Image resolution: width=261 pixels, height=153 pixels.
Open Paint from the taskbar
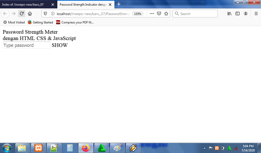coord(118,148)
